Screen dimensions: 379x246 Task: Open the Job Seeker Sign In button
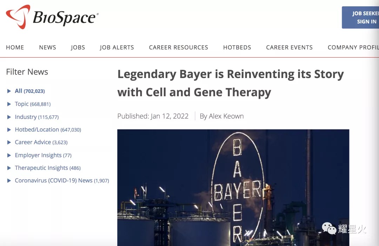(x=360, y=18)
